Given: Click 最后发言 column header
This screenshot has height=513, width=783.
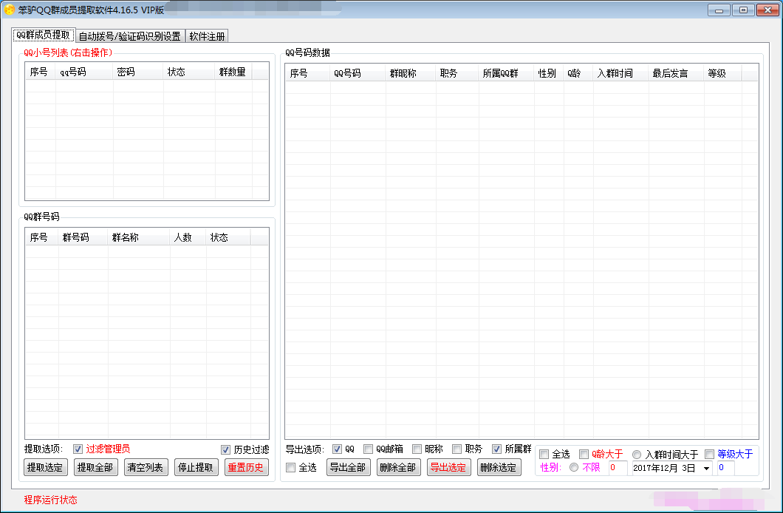Looking at the screenshot, I should (x=676, y=73).
